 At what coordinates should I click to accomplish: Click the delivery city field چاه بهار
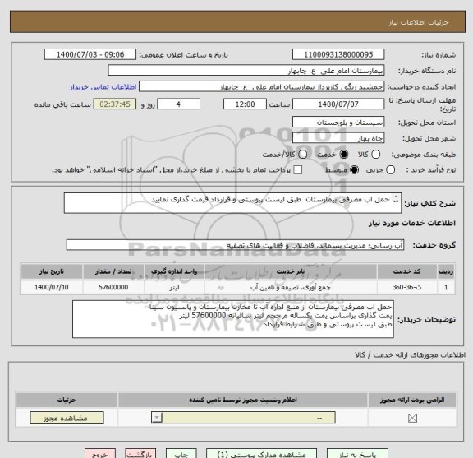point(338,138)
